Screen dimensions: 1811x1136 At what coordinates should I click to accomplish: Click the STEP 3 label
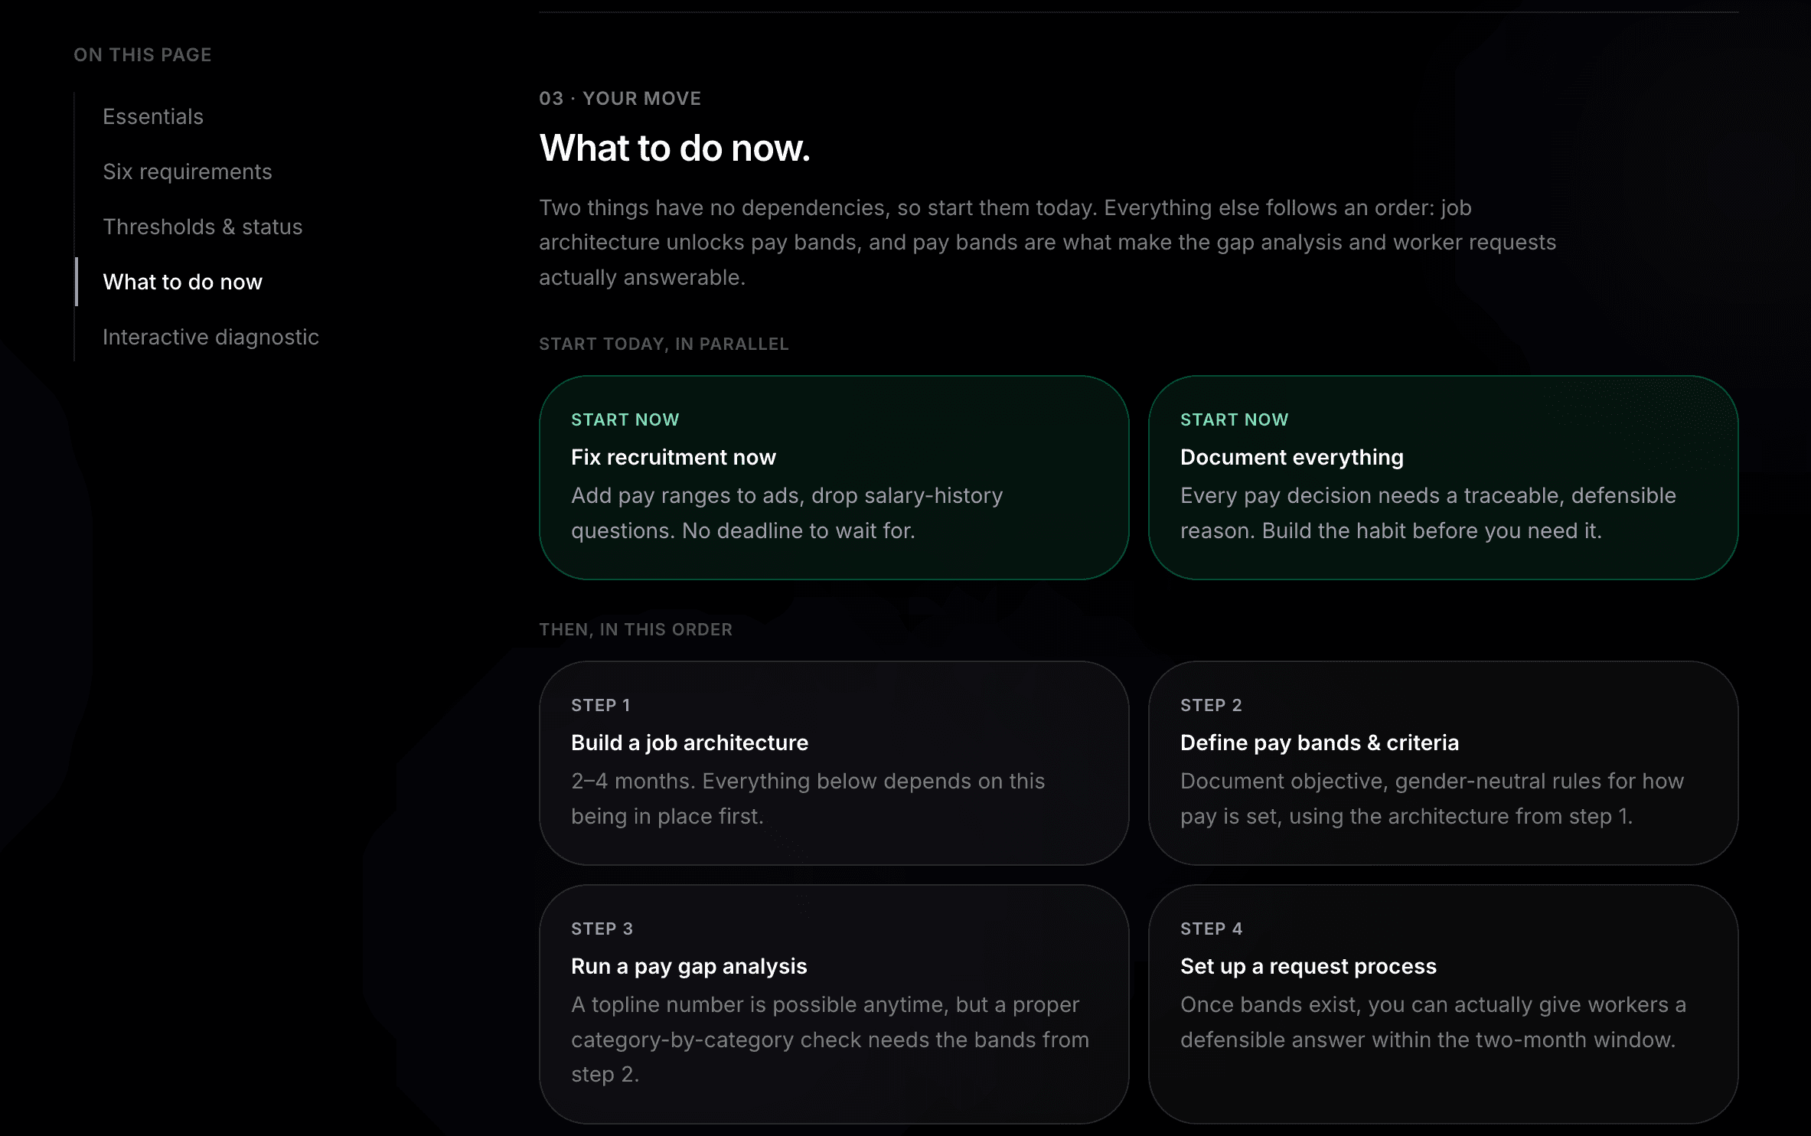(x=602, y=929)
